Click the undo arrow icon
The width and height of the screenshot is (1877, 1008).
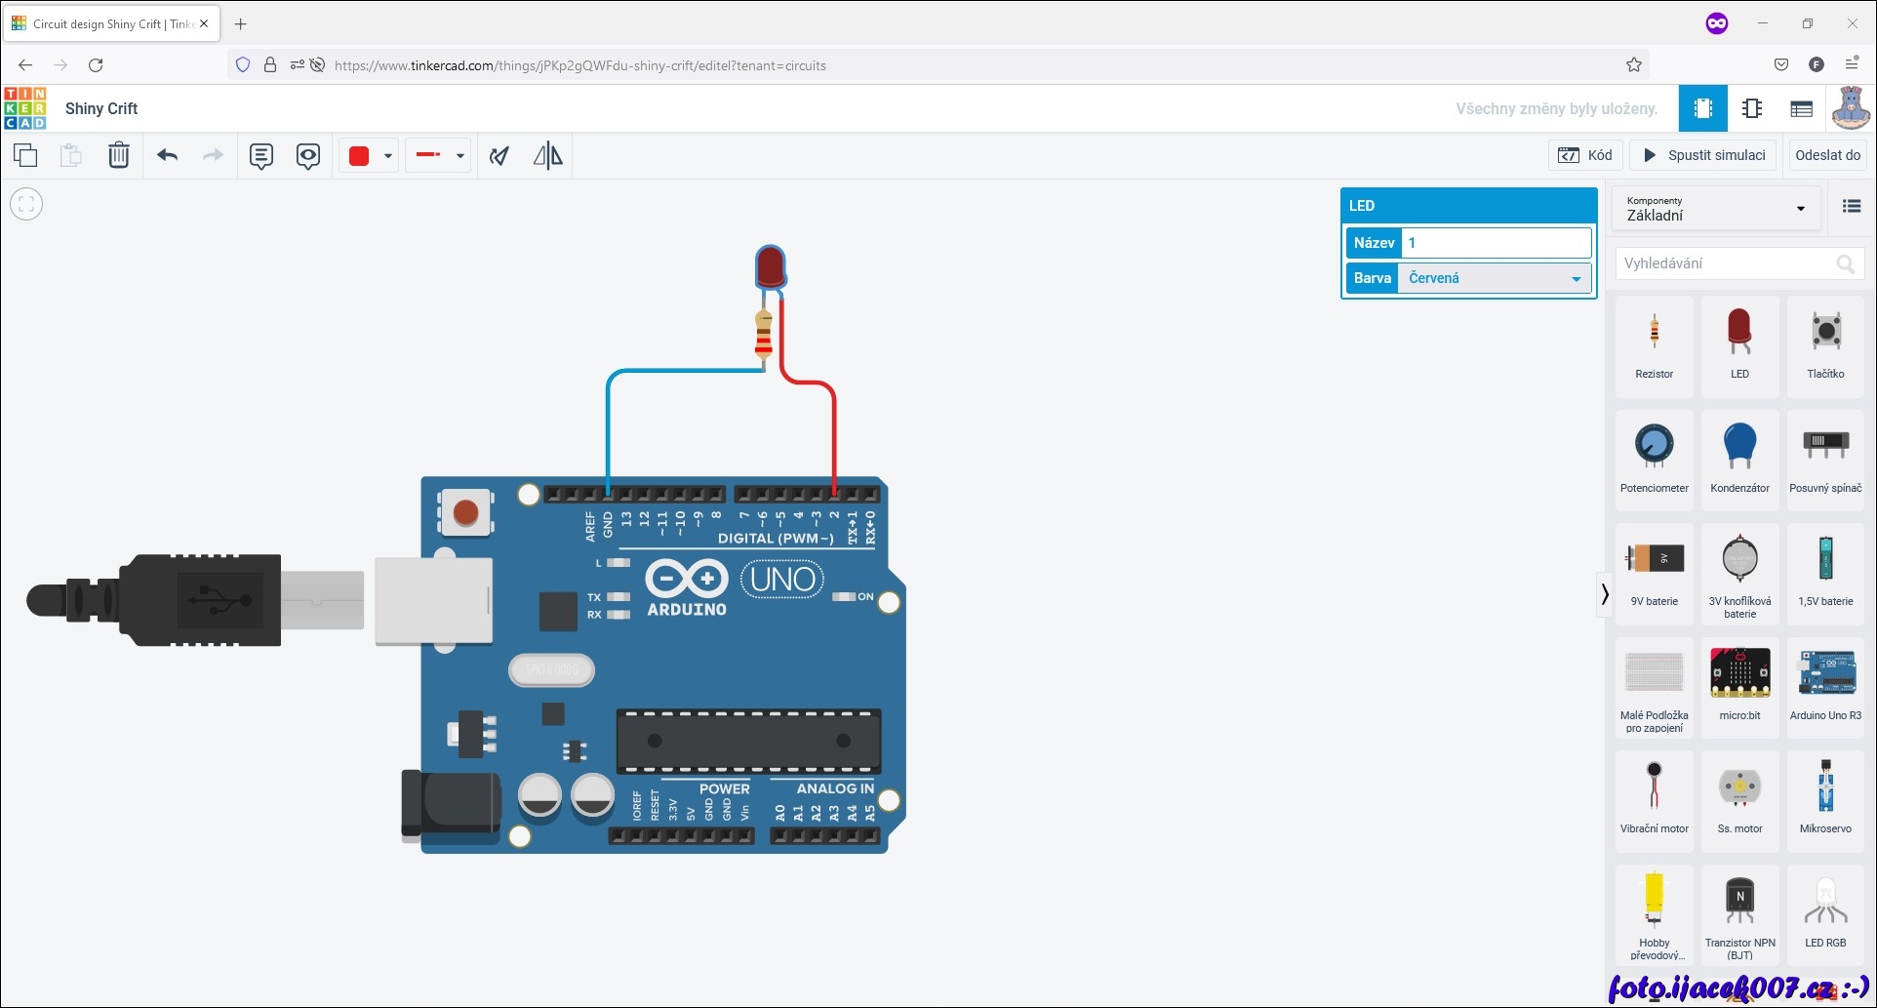coord(168,155)
